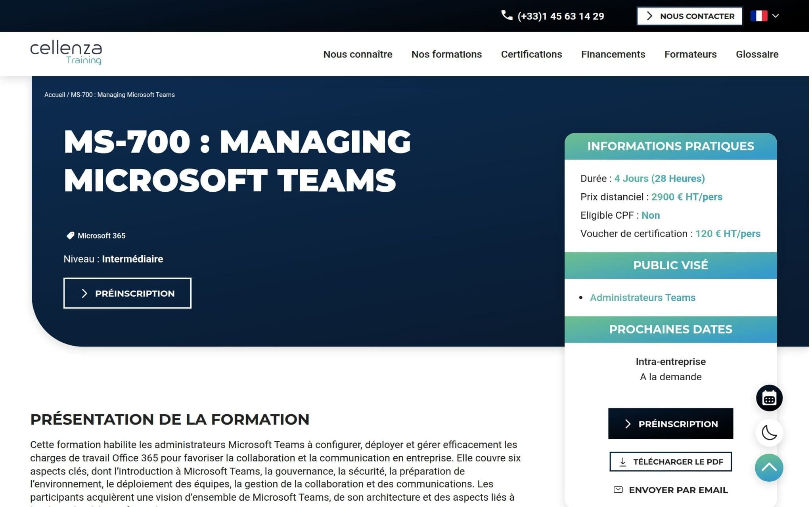Click the price '2900 € HT/pers'

pos(687,197)
